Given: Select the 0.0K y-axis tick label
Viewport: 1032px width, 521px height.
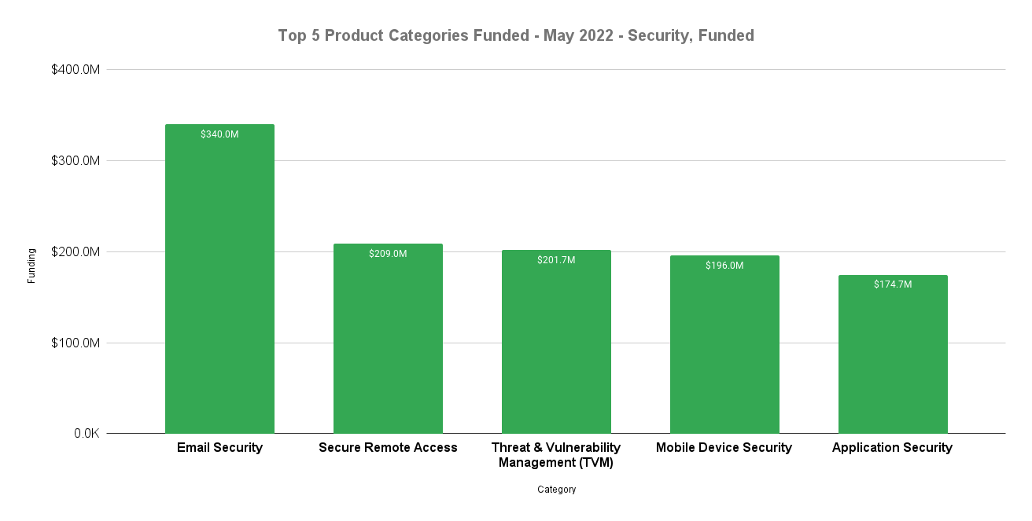Looking at the screenshot, I should [86, 434].
